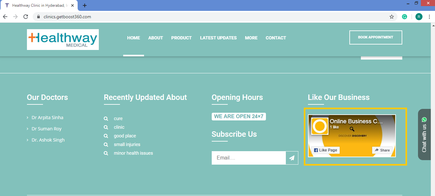This screenshot has width=435, height=196.
Task: Click the search icon beside cure
Action: tap(106, 118)
